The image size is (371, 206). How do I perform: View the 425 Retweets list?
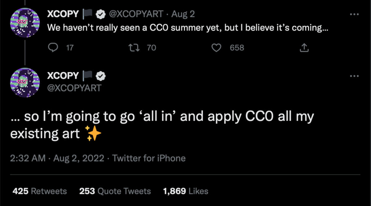(40, 191)
